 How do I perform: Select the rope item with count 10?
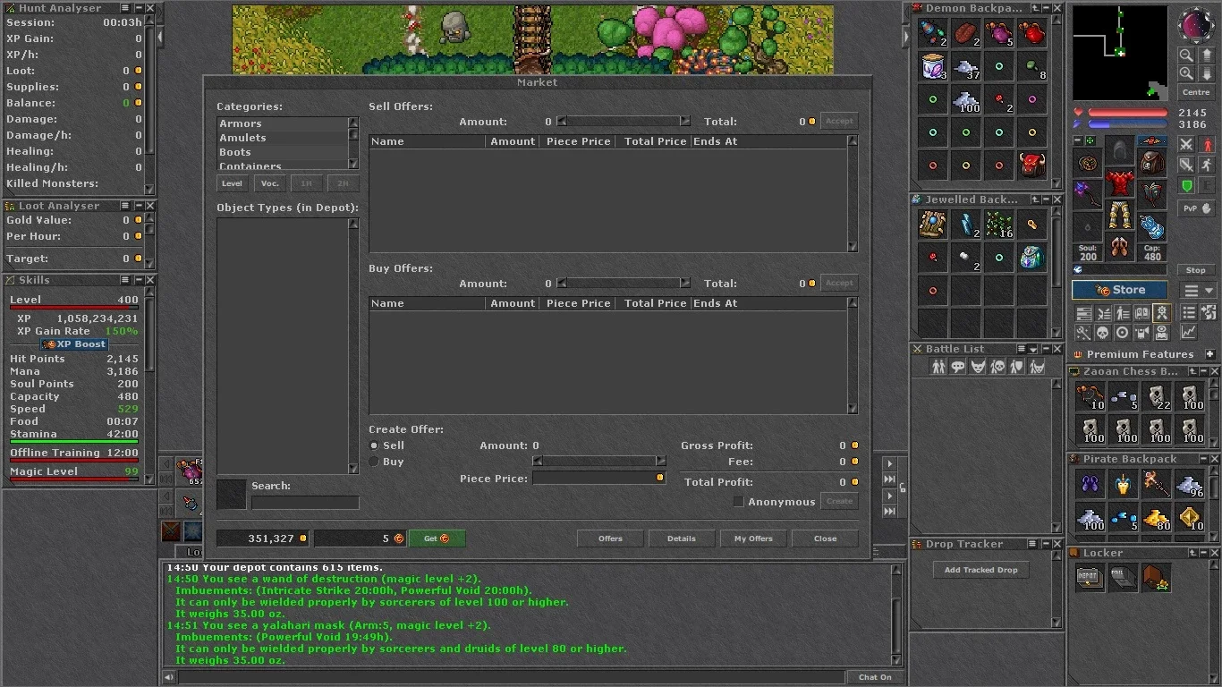click(x=1090, y=394)
